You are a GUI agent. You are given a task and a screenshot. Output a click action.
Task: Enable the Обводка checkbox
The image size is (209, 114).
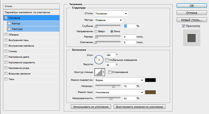click(6, 34)
